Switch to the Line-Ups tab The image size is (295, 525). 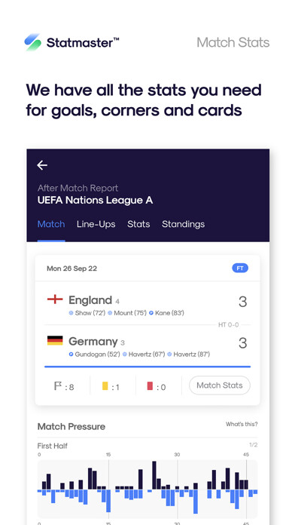pyautogui.click(x=96, y=224)
